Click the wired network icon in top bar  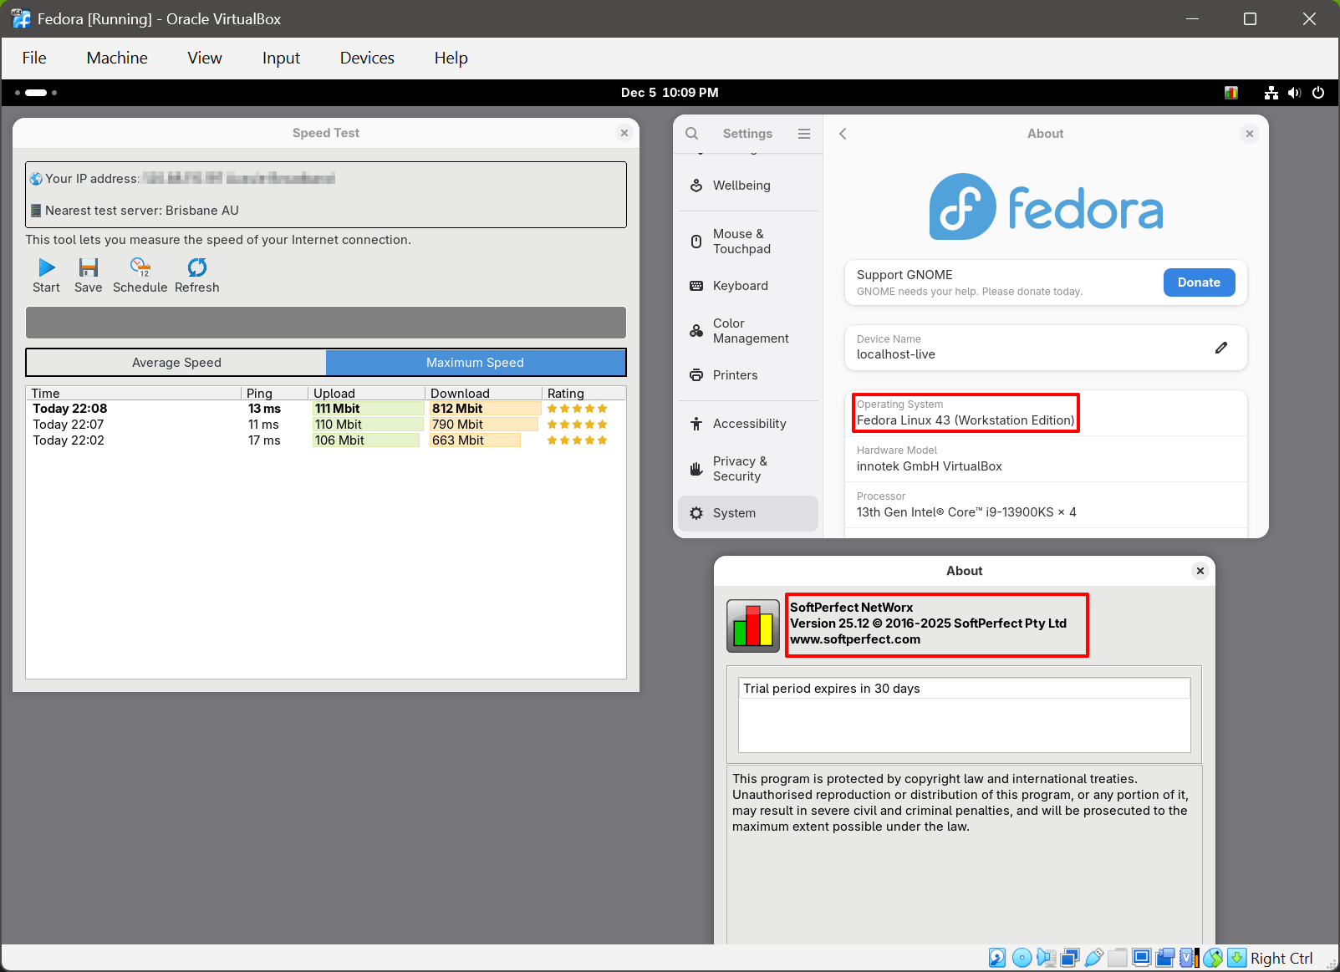coord(1271,93)
